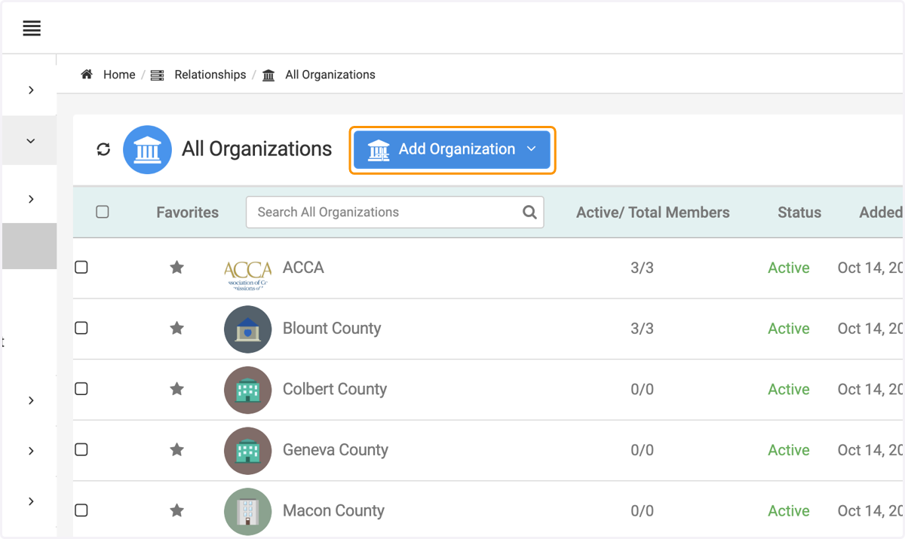
Task: Open the Geneva County organization
Action: [x=336, y=450]
